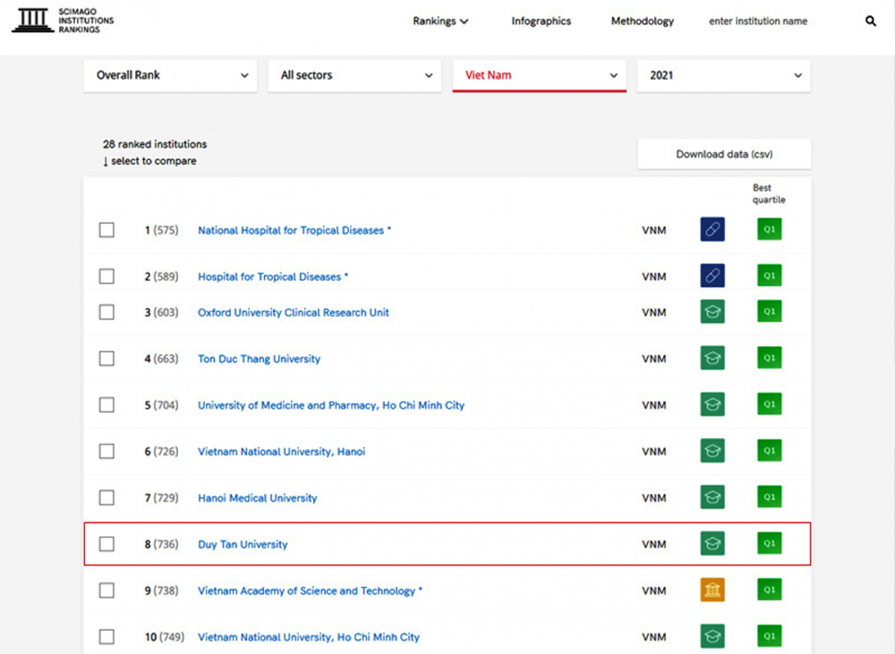This screenshot has height=654, width=895.
Task: Open the Overall Rank dropdown
Action: [170, 75]
